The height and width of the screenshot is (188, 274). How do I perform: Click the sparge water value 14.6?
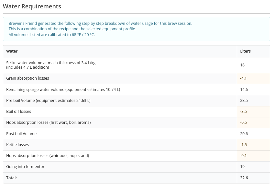click(x=244, y=90)
